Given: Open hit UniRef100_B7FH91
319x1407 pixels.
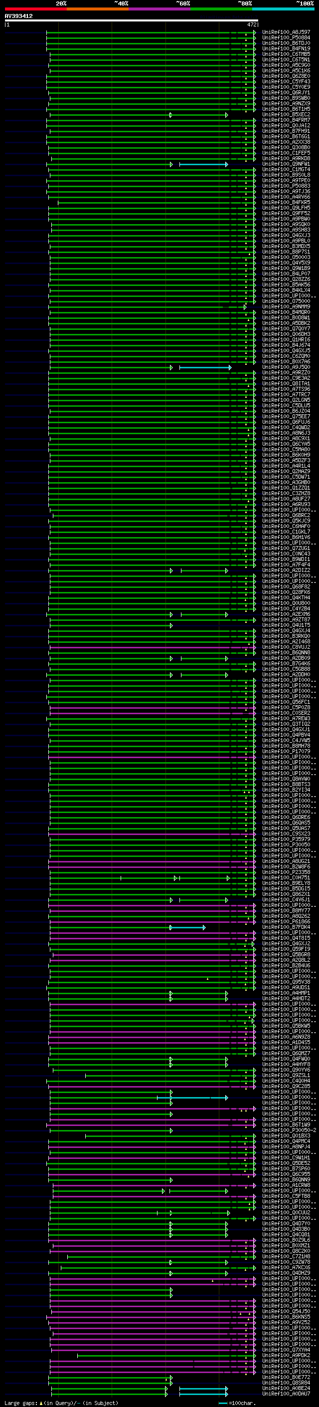Looking at the screenshot, I should (286, 131).
